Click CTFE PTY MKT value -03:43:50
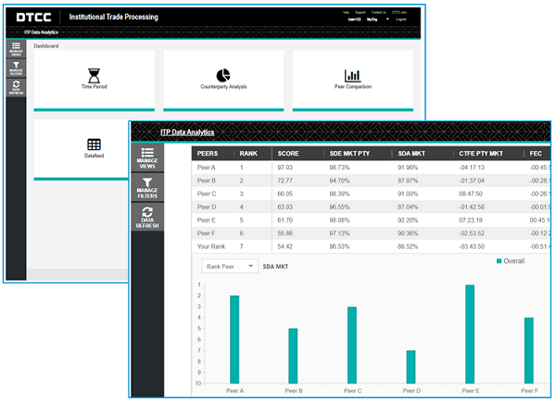This screenshot has height=402, width=556. (472, 246)
